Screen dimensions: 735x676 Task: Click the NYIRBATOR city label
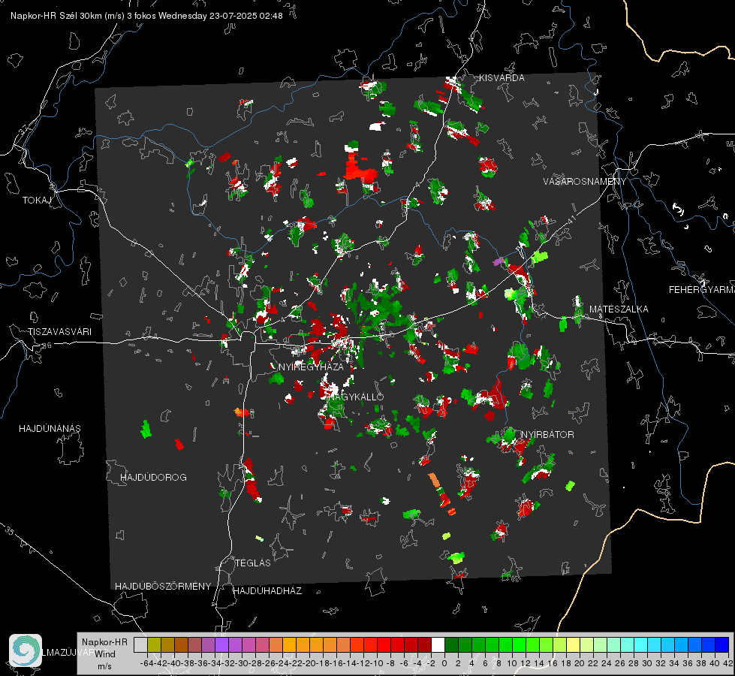tap(547, 434)
